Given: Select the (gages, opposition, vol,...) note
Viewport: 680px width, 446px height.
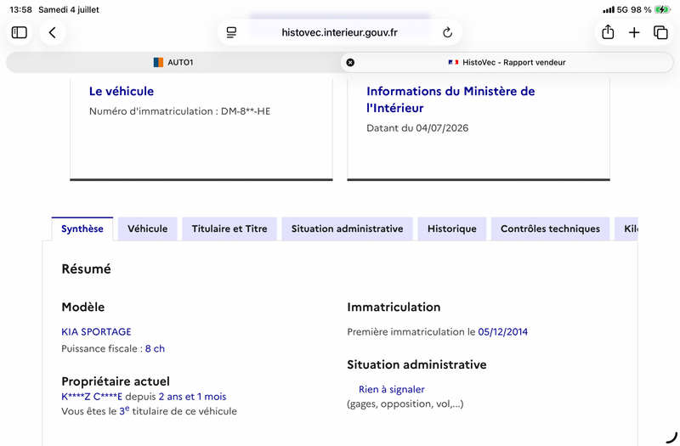Looking at the screenshot, I should click(405, 404).
